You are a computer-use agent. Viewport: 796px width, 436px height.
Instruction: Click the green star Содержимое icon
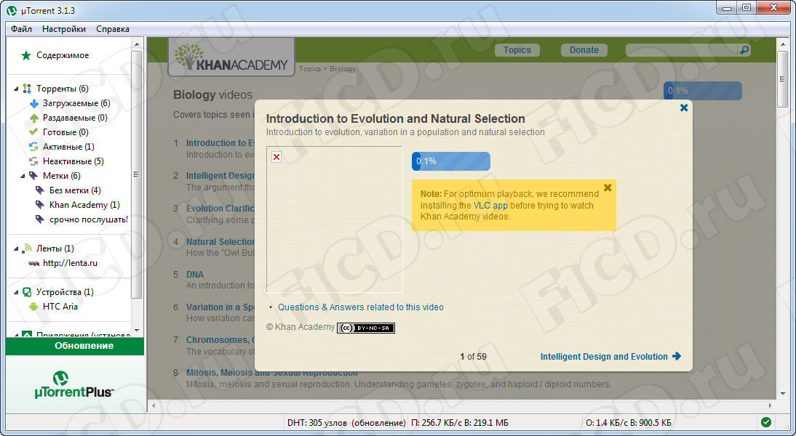pos(26,55)
